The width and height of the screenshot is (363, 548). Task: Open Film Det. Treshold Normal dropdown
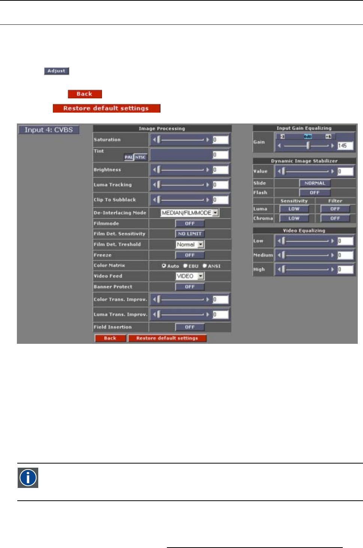190,244
